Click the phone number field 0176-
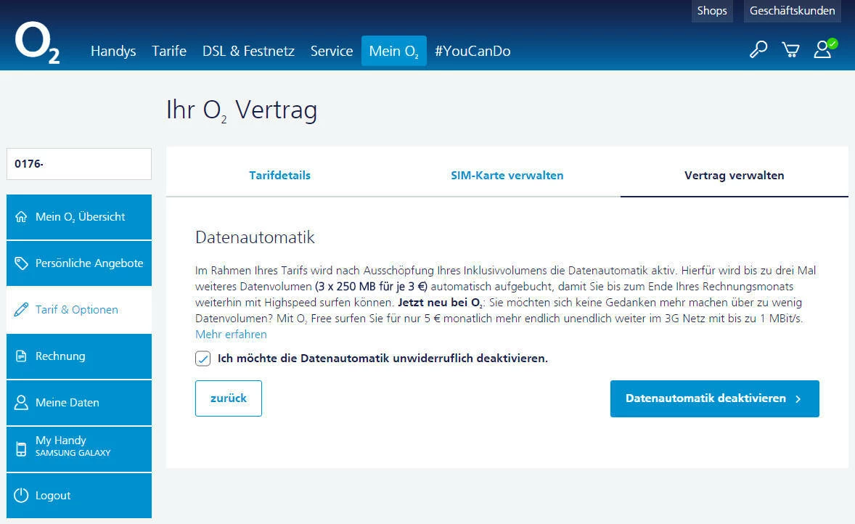Viewport: 855px width, 524px height. click(79, 163)
